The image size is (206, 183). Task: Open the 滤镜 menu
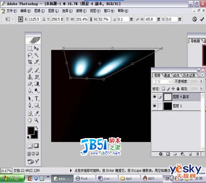click(81, 11)
